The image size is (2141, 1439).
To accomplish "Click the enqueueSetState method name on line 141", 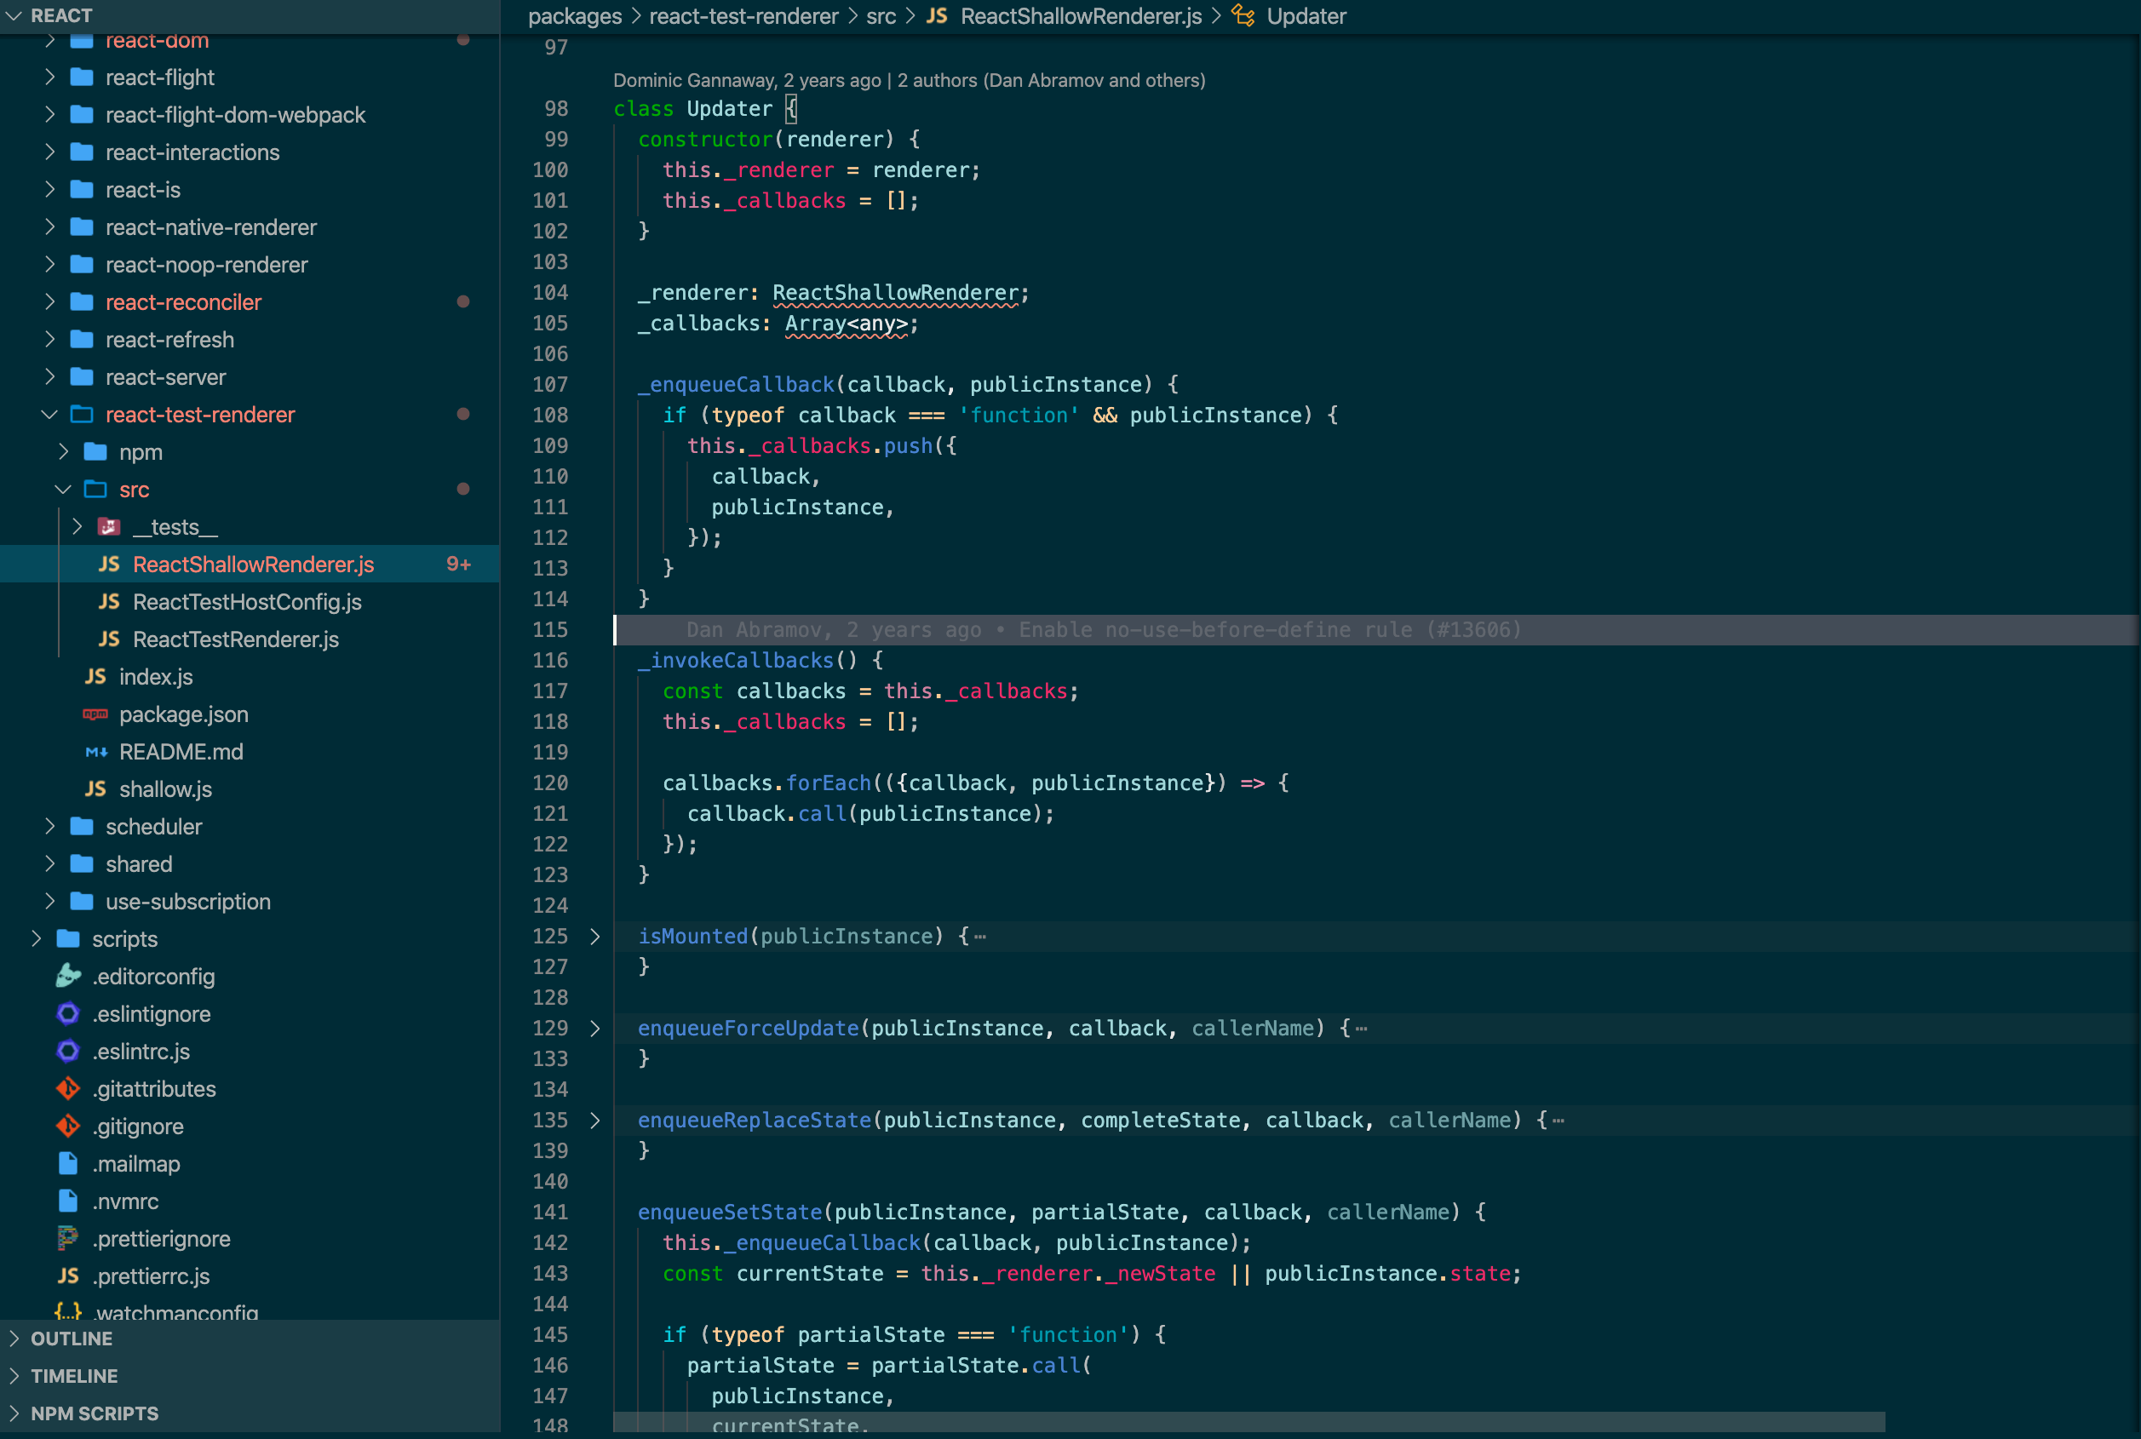I will coord(731,1213).
